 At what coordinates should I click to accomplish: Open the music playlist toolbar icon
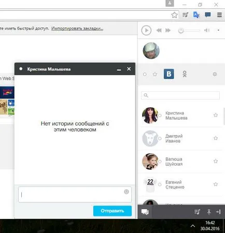[x=185, y=15]
